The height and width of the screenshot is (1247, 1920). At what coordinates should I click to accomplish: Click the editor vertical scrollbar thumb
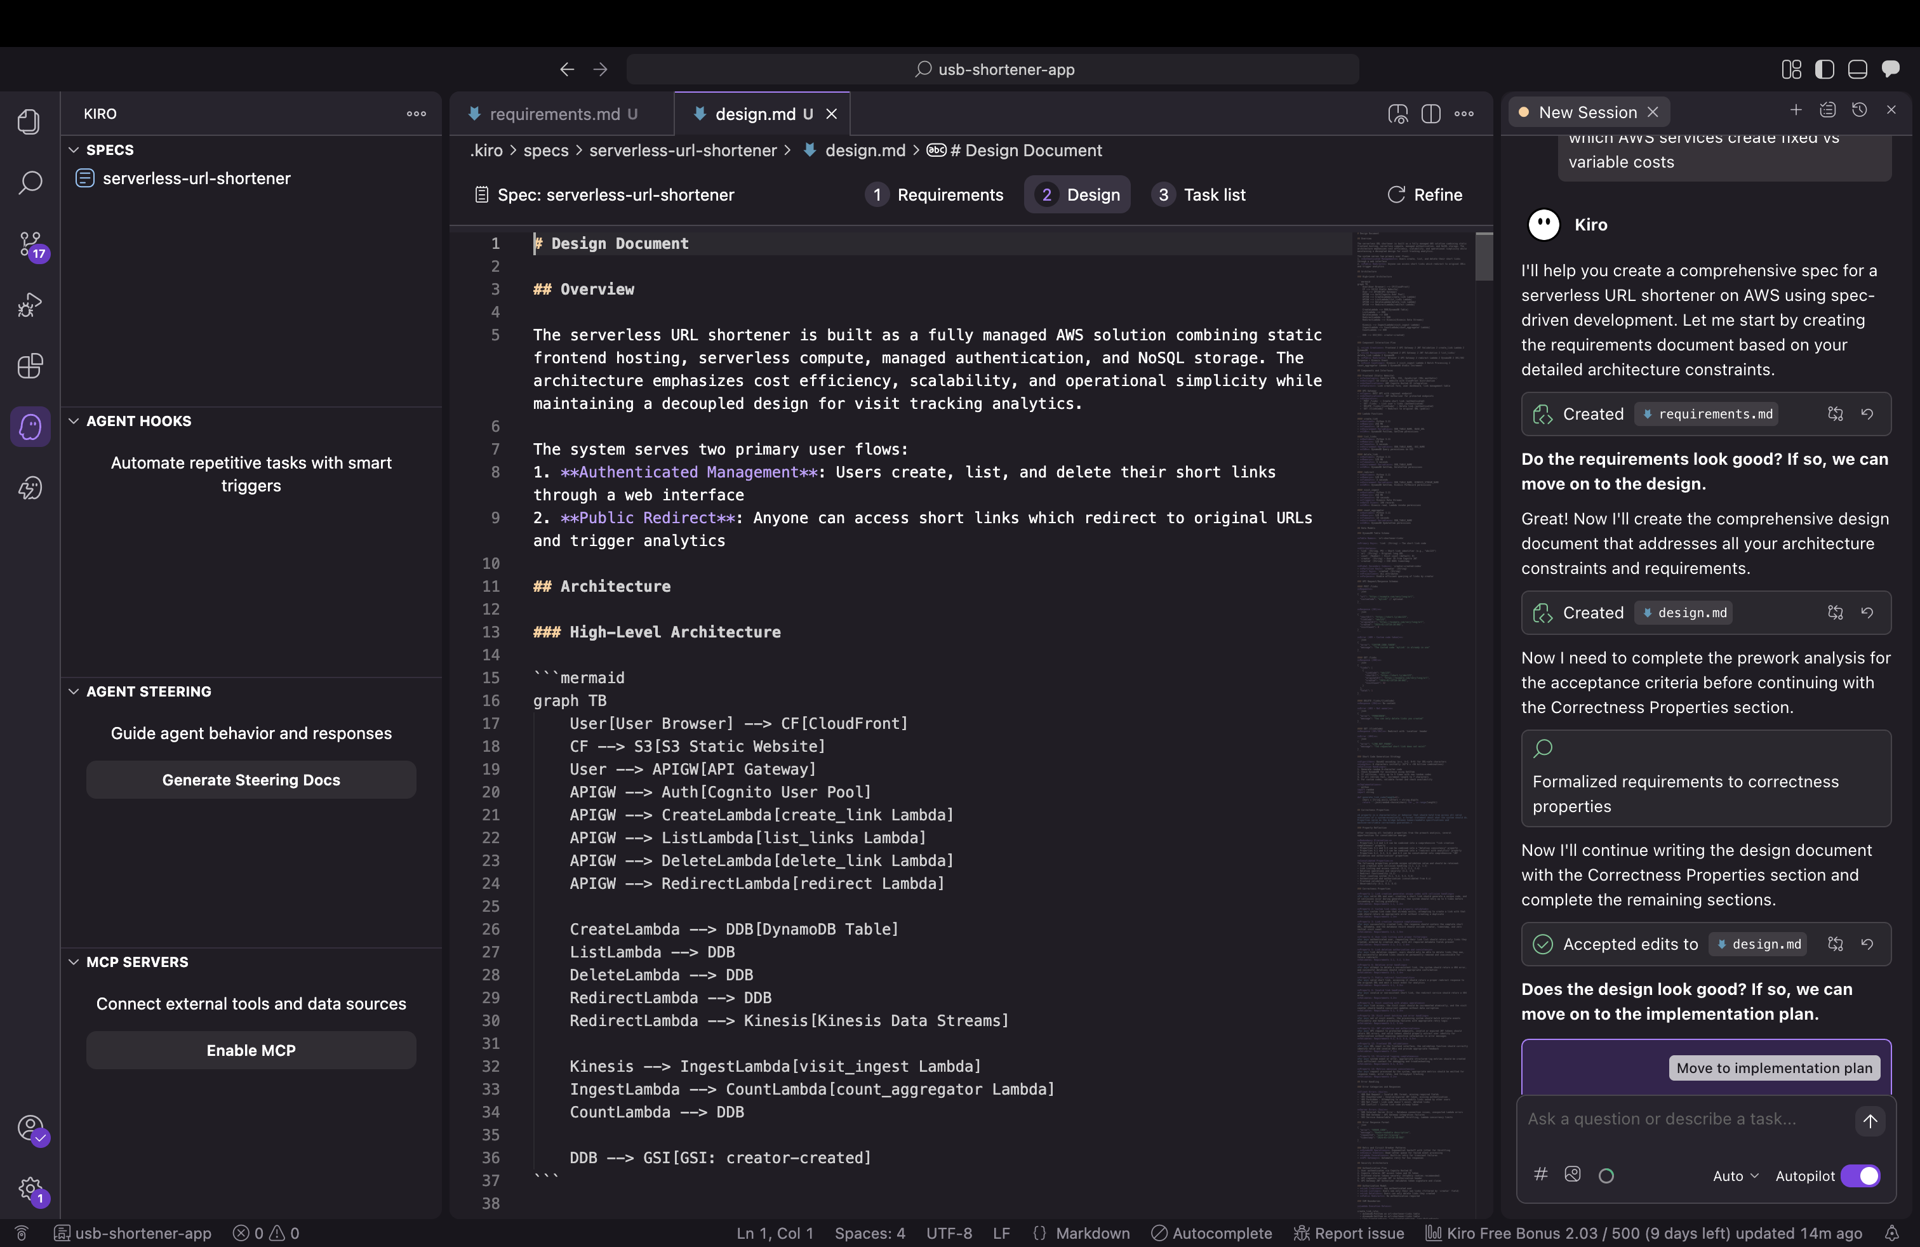pos(1484,257)
